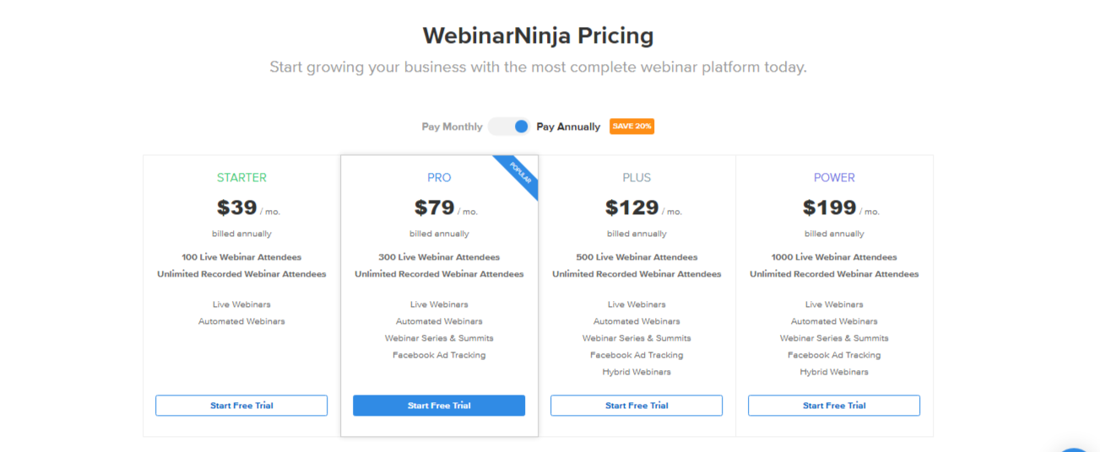Select the Pay Annually billing option
Image resolution: width=1100 pixels, height=452 pixels.
tap(568, 126)
